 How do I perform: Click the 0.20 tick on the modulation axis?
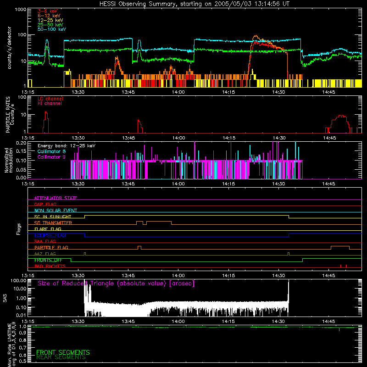[x=21, y=143]
